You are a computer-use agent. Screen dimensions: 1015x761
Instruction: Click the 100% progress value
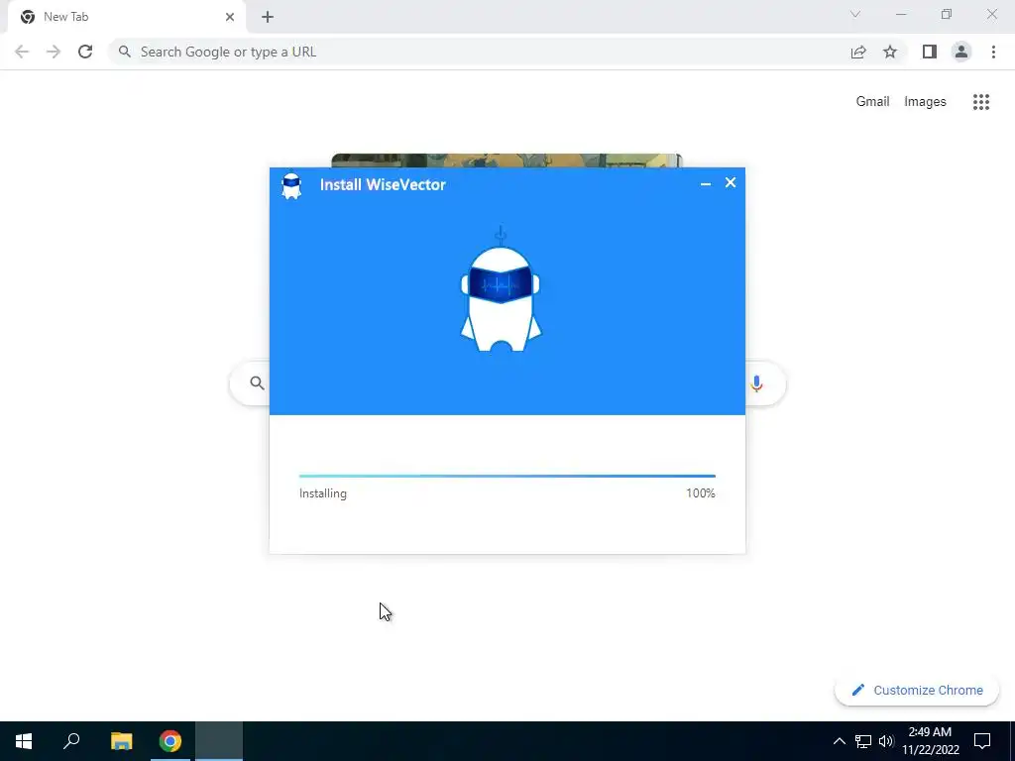701,493
